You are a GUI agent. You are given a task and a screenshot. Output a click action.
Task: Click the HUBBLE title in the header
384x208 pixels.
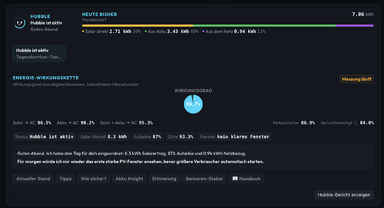[x=40, y=16]
